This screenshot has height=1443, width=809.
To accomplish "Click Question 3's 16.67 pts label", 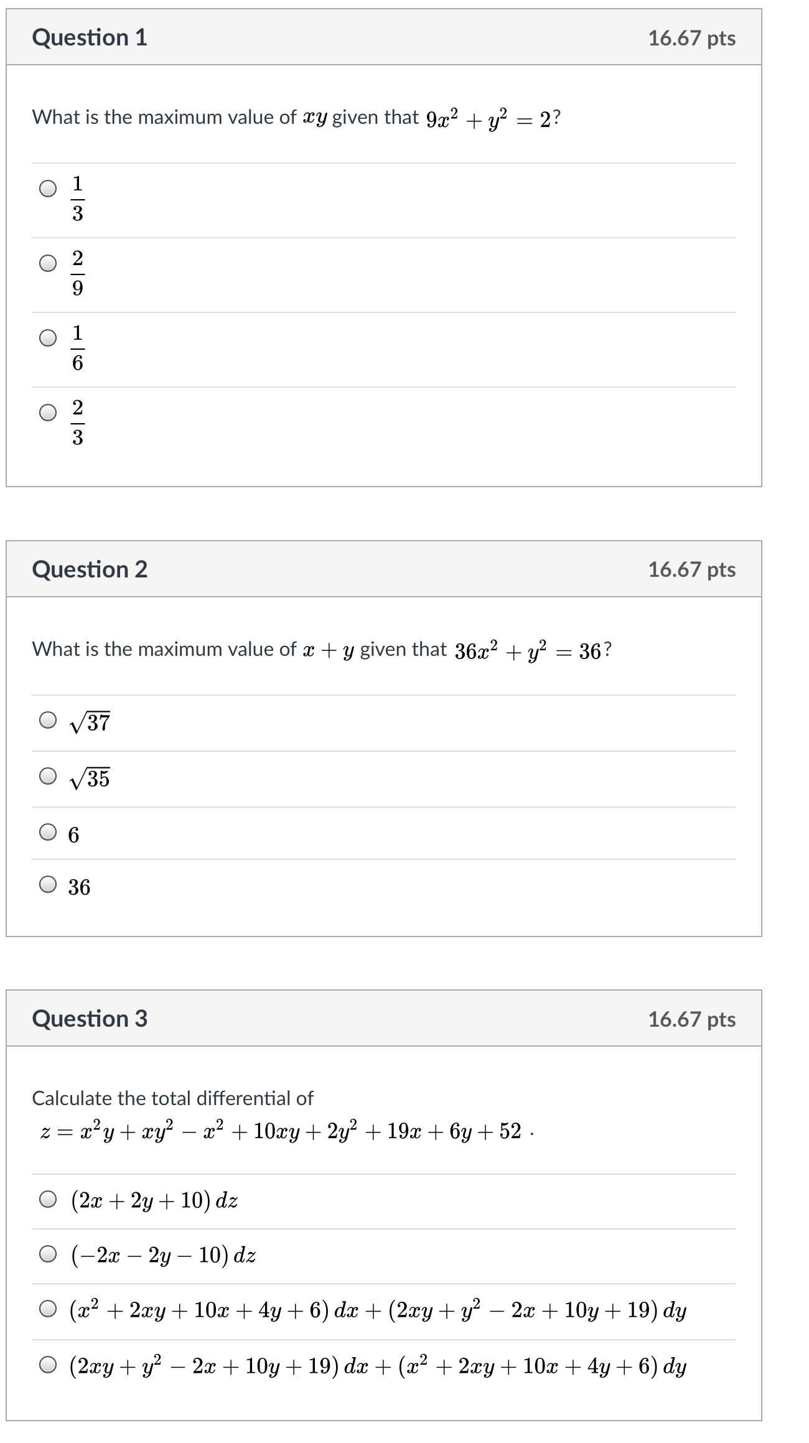I will point(691,1019).
